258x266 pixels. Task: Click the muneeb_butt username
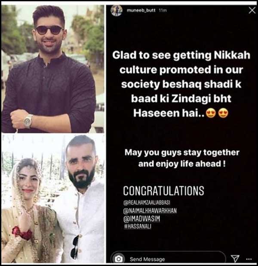(141, 10)
